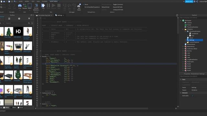Click the Find binoculars icon
The image size is (207, 116).
pyautogui.click(x=20, y=5)
